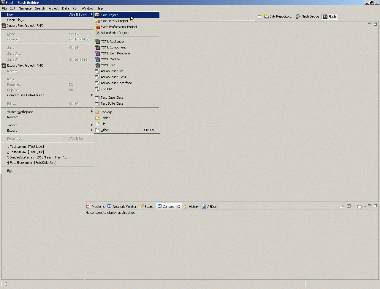Screen dimensions: 380x289
Task: Minimize the editor area
Action: tap(370, 23)
